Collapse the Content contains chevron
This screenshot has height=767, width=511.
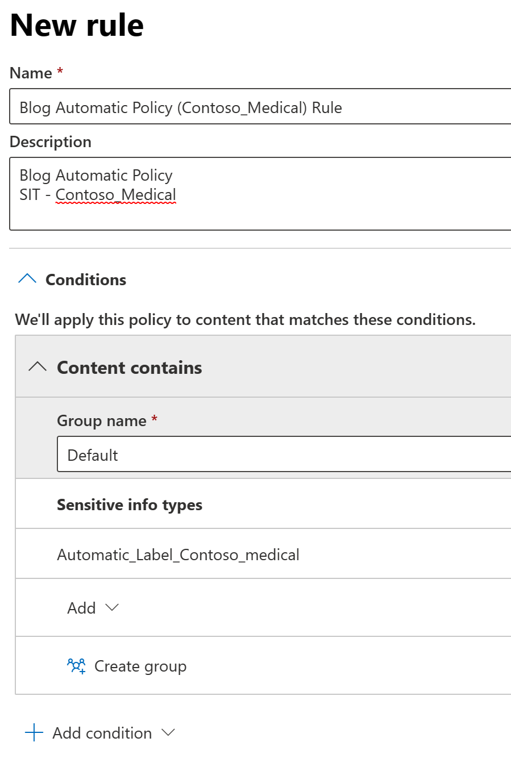pyautogui.click(x=38, y=367)
